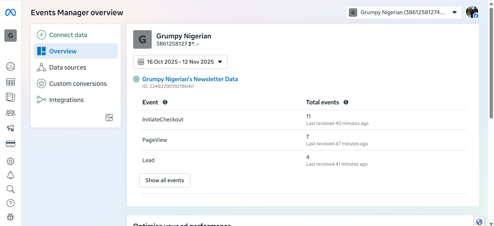The width and height of the screenshot is (494, 226).
Task: Click the calendar icon in date range
Action: click(x=141, y=62)
